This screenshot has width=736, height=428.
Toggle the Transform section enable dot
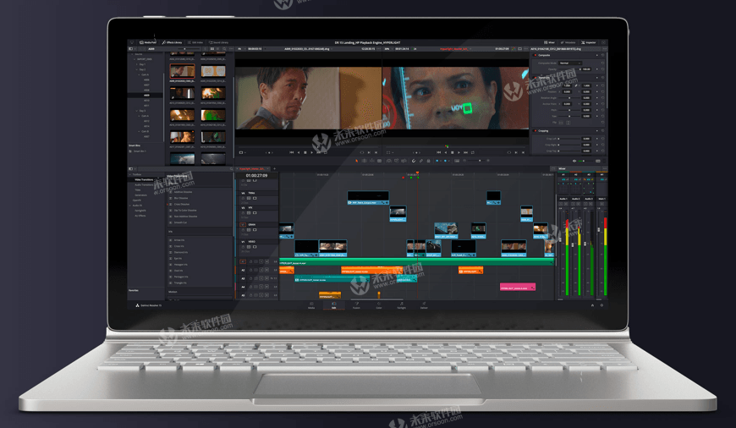pyautogui.click(x=536, y=78)
